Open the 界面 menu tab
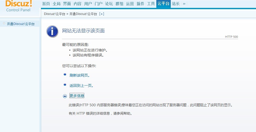 tap(67, 4)
